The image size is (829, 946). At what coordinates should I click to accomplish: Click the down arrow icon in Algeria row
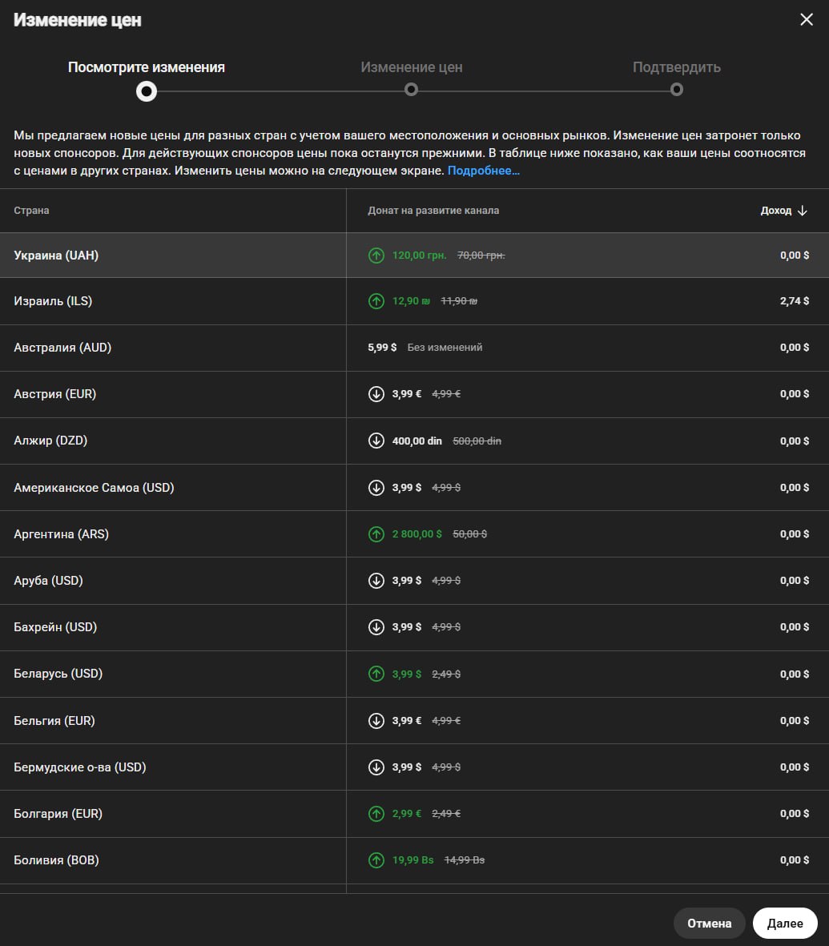(x=376, y=441)
